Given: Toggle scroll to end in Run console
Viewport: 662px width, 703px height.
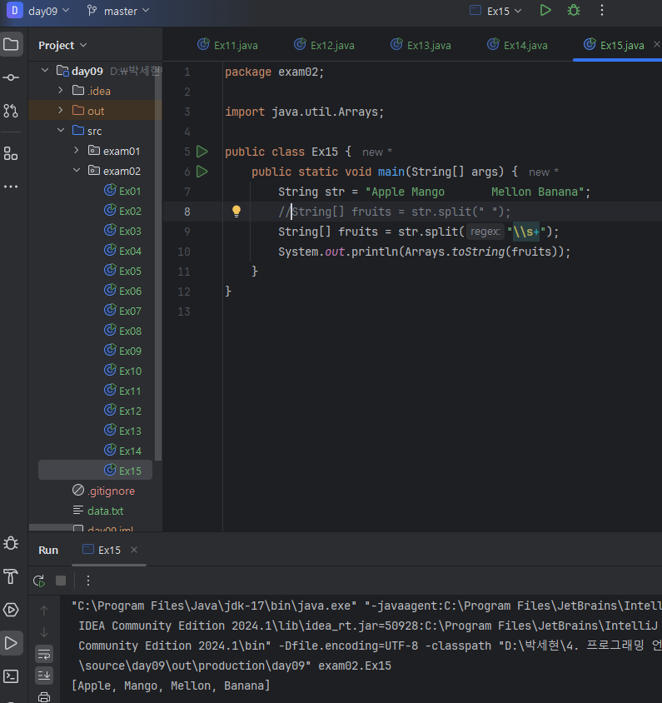Looking at the screenshot, I should [x=44, y=675].
